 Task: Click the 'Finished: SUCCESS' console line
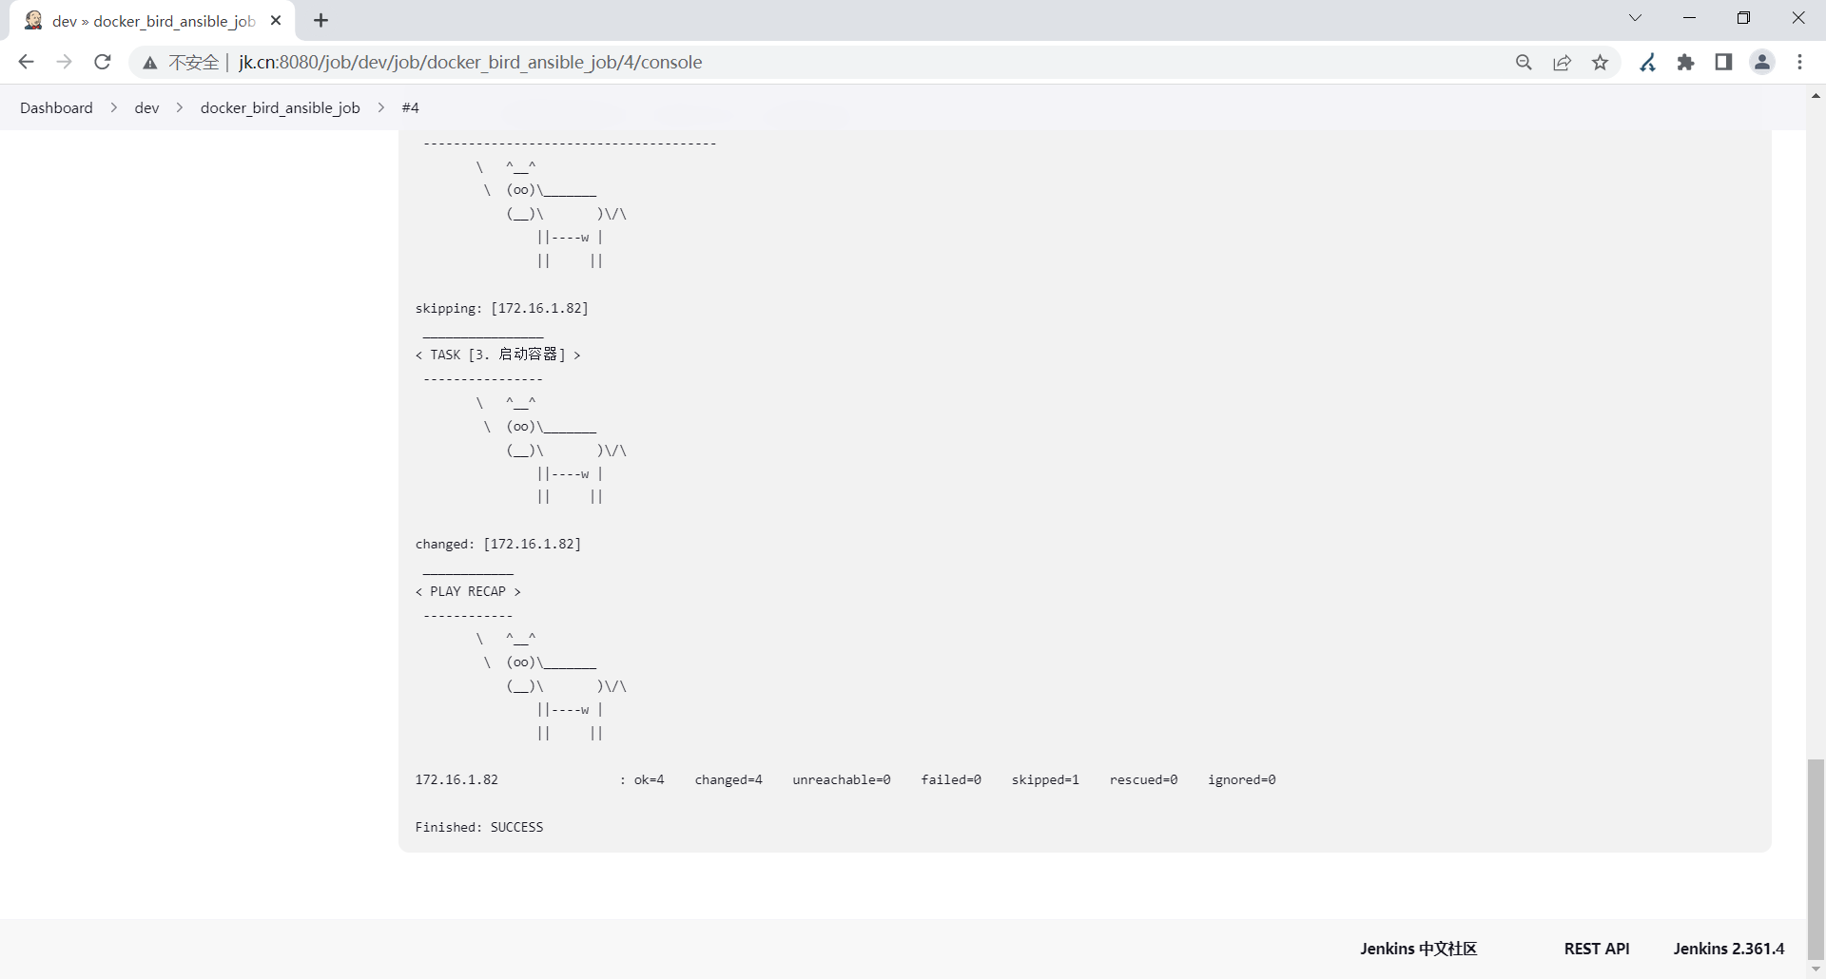click(479, 827)
